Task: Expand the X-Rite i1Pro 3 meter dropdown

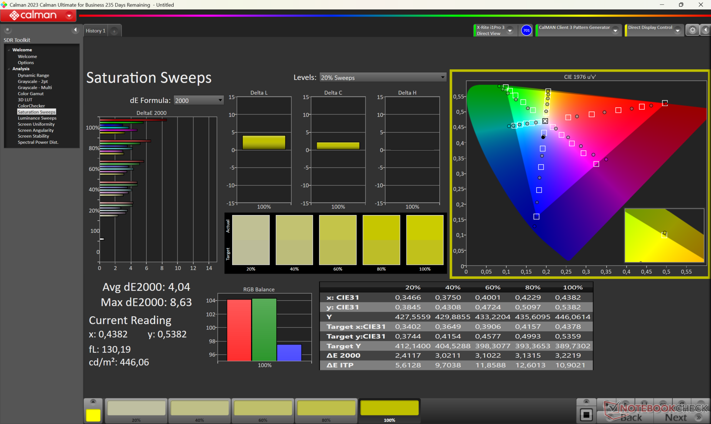Action: pyautogui.click(x=510, y=30)
